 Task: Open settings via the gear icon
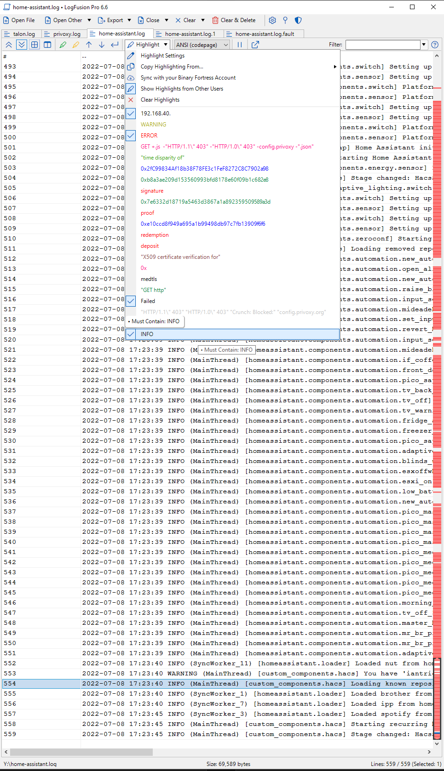coord(272,20)
